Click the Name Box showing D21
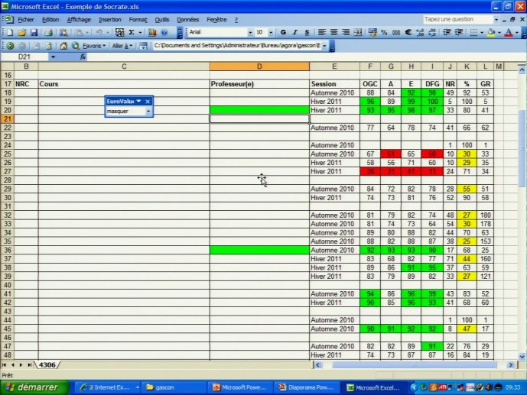 25,57
